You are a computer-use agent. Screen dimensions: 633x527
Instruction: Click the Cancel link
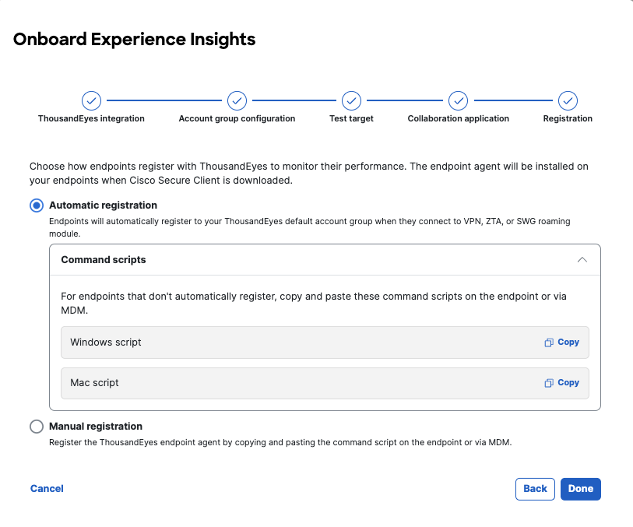click(47, 489)
